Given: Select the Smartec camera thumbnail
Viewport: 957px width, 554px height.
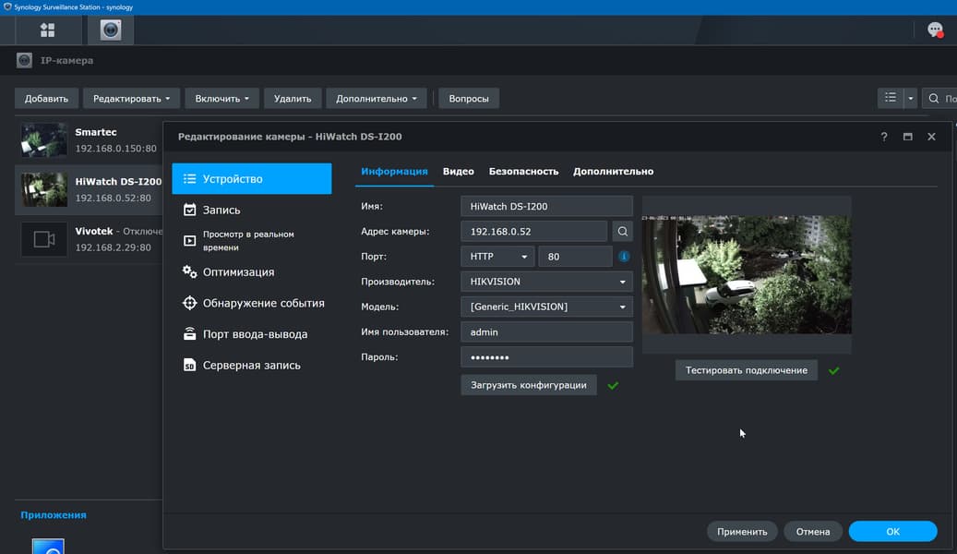Looking at the screenshot, I should [x=44, y=139].
